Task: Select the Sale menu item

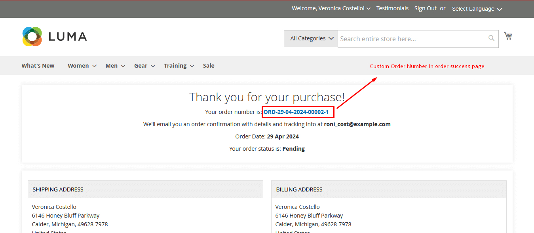Action: tap(209, 66)
